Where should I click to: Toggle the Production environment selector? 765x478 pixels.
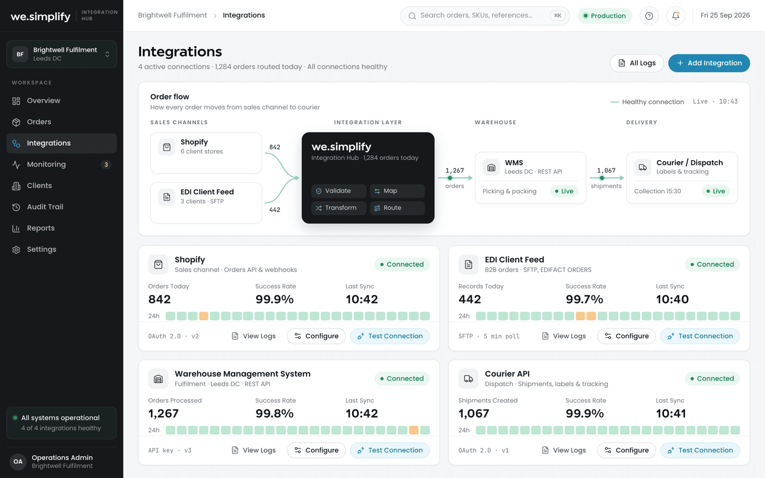point(604,16)
